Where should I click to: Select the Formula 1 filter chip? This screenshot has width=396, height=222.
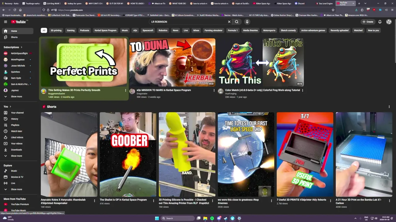tap(233, 30)
